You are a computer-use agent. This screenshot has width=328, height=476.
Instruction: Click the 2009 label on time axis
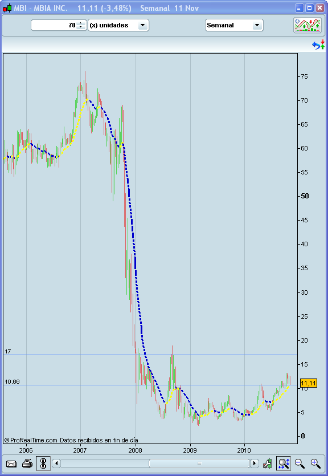[x=190, y=450]
